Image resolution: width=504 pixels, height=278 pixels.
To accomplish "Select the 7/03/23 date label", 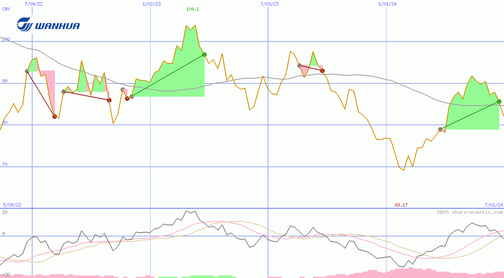I will (269, 4).
